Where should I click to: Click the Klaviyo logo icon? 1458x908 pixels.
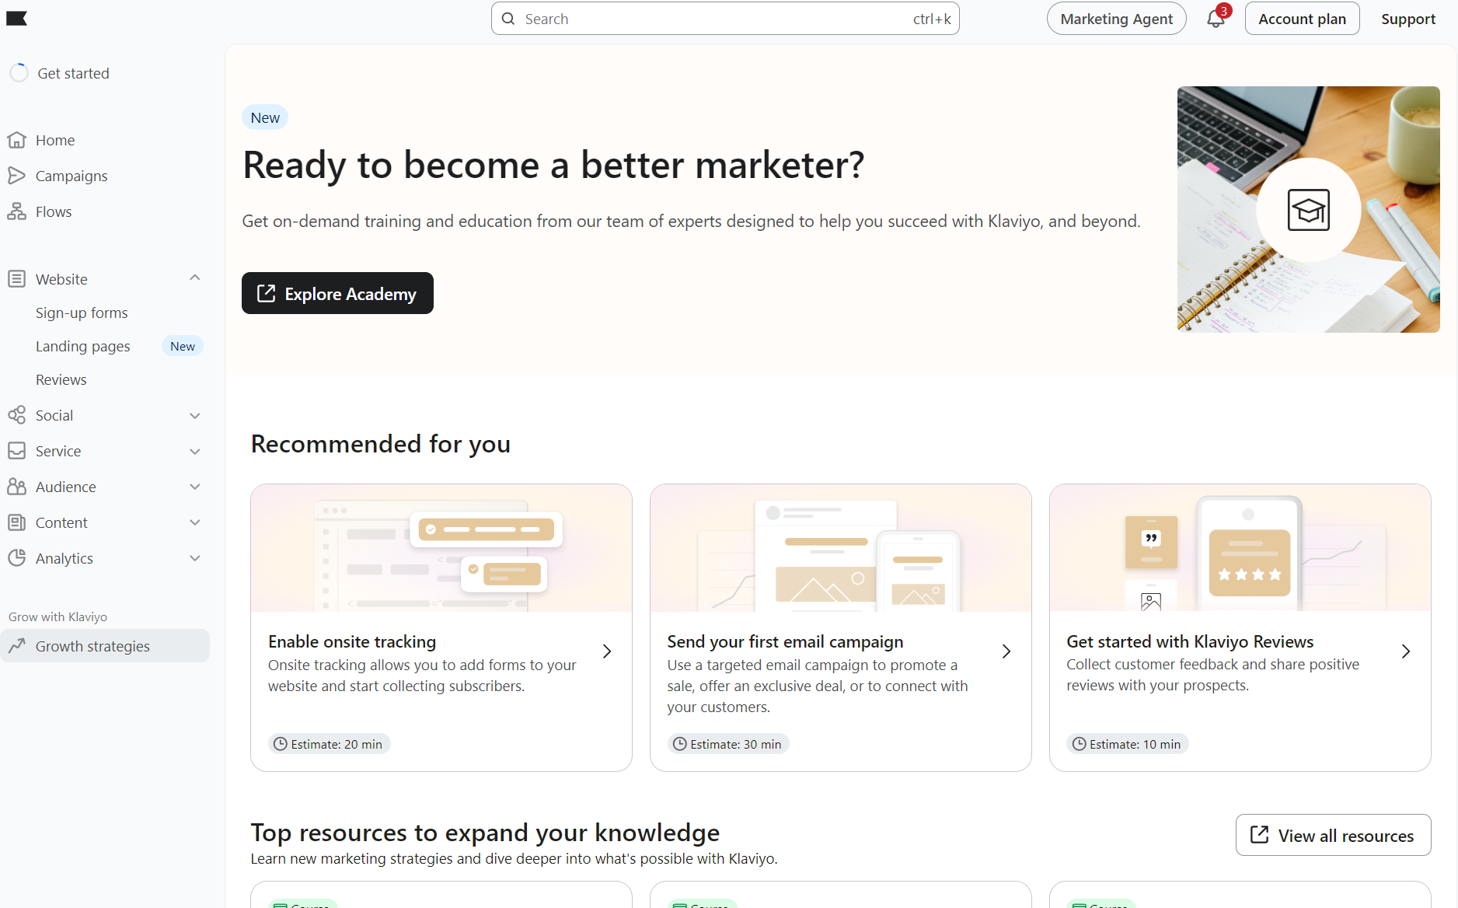click(x=17, y=18)
